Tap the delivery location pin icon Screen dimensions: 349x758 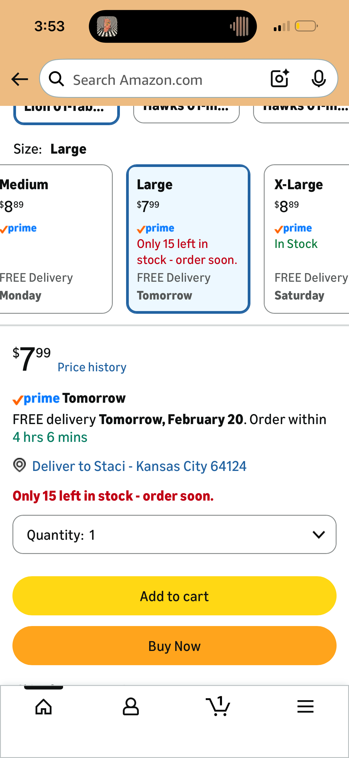pyautogui.click(x=20, y=465)
